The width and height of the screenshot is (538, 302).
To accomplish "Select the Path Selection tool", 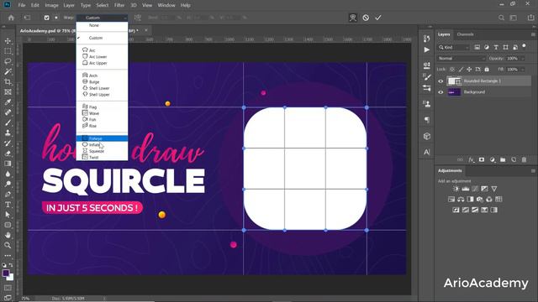I will (x=8, y=215).
